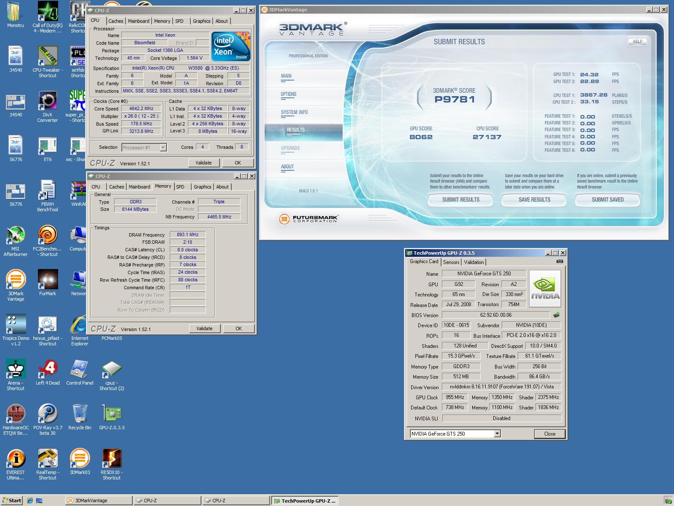Click SAVE RESULTS in 3DMark Vantage

534,199
